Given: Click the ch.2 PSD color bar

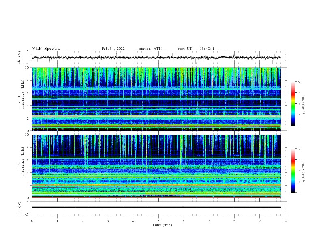Looking at the screenshot, I should 293,171.
